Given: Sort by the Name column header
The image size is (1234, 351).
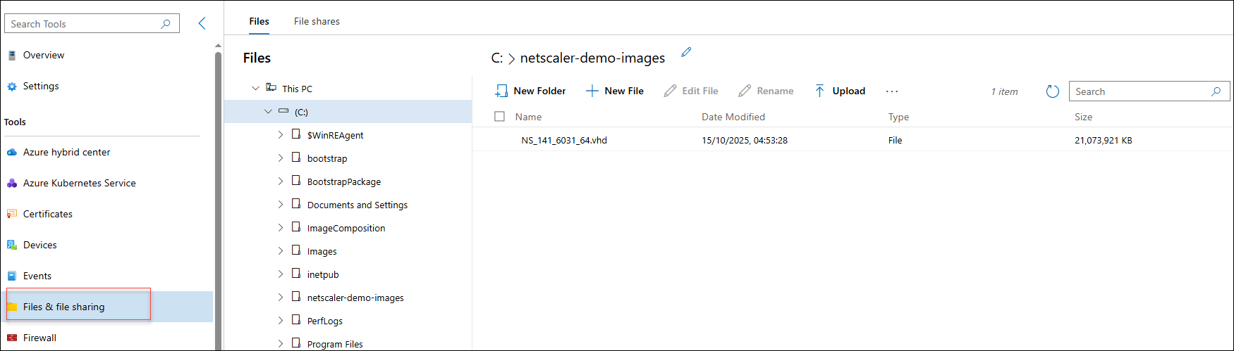Looking at the screenshot, I should [x=528, y=117].
